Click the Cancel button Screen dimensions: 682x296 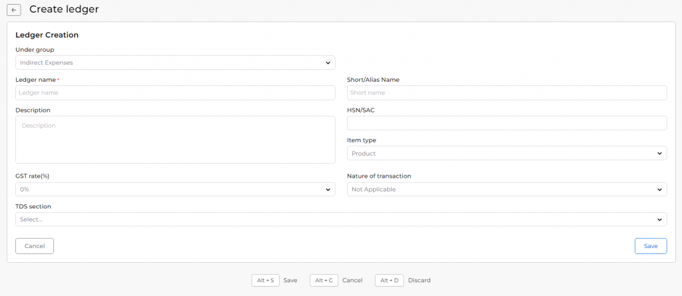tap(35, 246)
